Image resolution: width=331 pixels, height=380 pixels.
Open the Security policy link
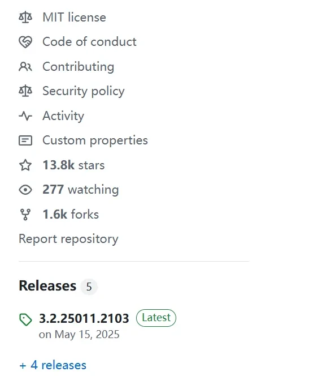[84, 91]
